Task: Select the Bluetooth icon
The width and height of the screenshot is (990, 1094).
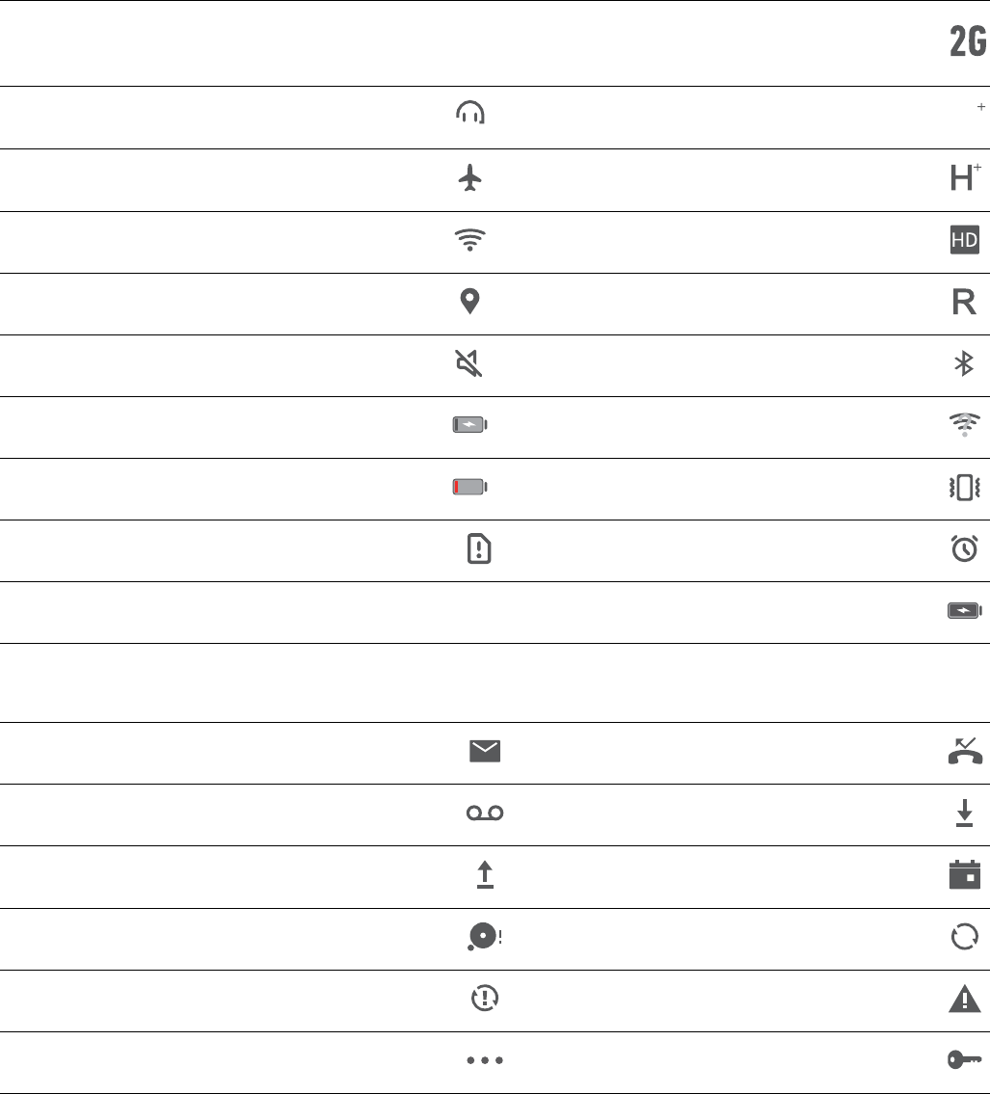Action: pyautogui.click(x=963, y=363)
